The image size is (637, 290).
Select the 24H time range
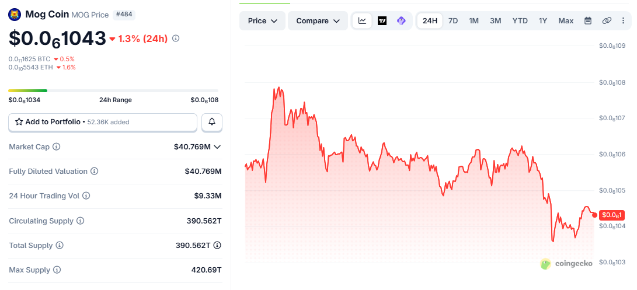(430, 21)
